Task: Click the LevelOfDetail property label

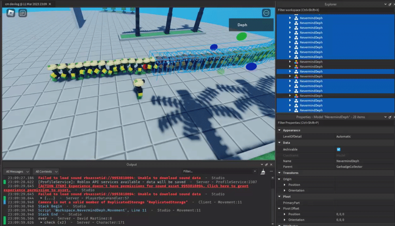Action: pos(292,137)
